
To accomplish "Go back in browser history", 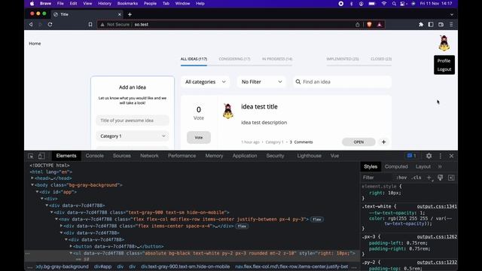I will (x=31, y=24).
